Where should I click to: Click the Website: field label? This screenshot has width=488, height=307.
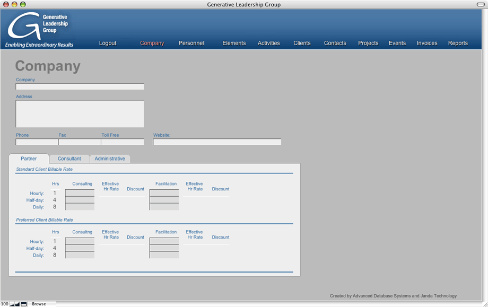(162, 135)
